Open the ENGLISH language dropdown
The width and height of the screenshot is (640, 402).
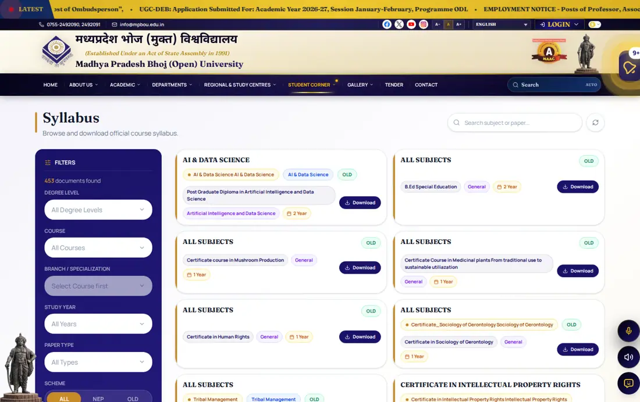pos(501,24)
